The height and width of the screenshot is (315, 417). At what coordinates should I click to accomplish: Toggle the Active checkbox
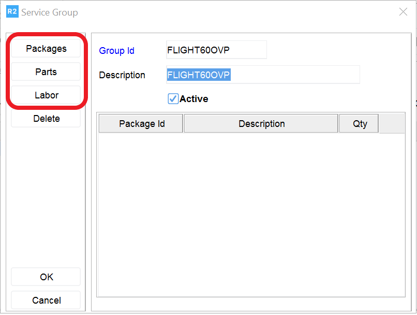[x=173, y=99]
